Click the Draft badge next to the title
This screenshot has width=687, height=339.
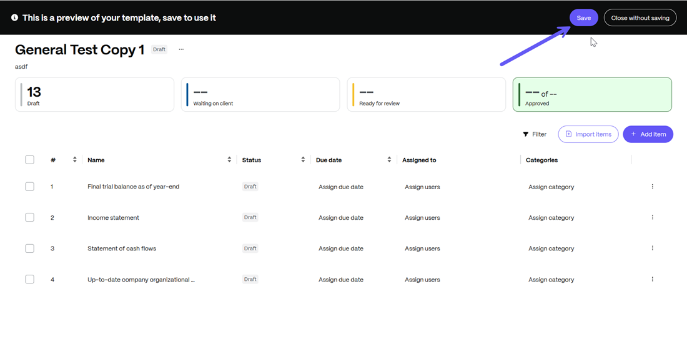(x=159, y=49)
